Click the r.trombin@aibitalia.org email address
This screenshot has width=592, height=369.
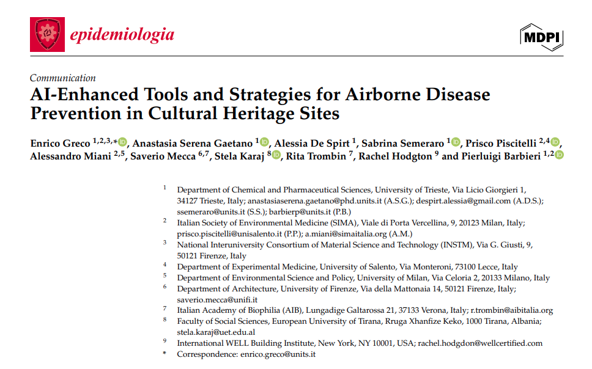[x=511, y=310]
